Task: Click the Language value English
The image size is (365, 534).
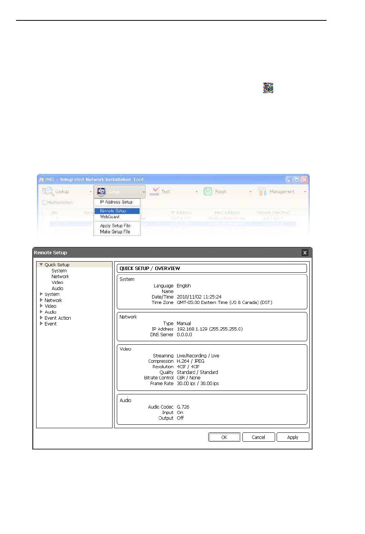Action: point(184,286)
